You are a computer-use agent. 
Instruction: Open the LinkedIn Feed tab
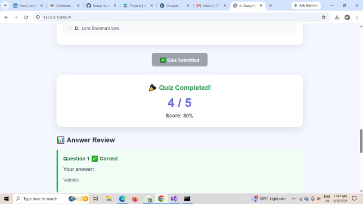pyautogui.click(x=28, y=5)
